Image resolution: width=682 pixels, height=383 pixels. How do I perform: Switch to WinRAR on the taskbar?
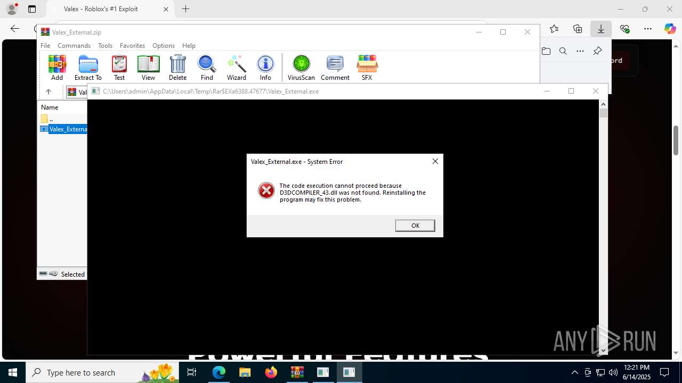(x=297, y=372)
